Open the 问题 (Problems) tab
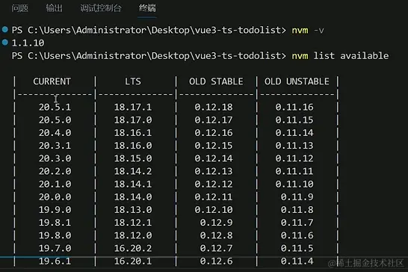Screen dimensions: 408x272 [x=19, y=8]
